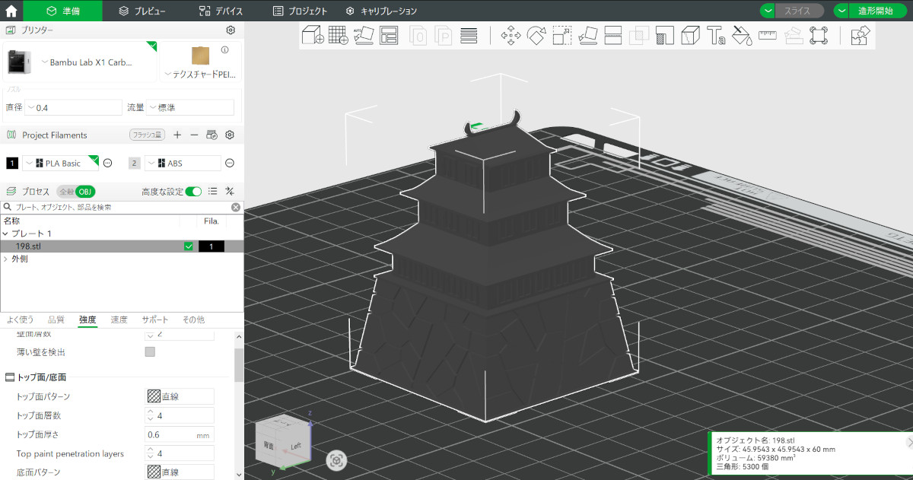Screen dimensions: 913x480
Task: Activate the Move tool
Action: coord(511,35)
